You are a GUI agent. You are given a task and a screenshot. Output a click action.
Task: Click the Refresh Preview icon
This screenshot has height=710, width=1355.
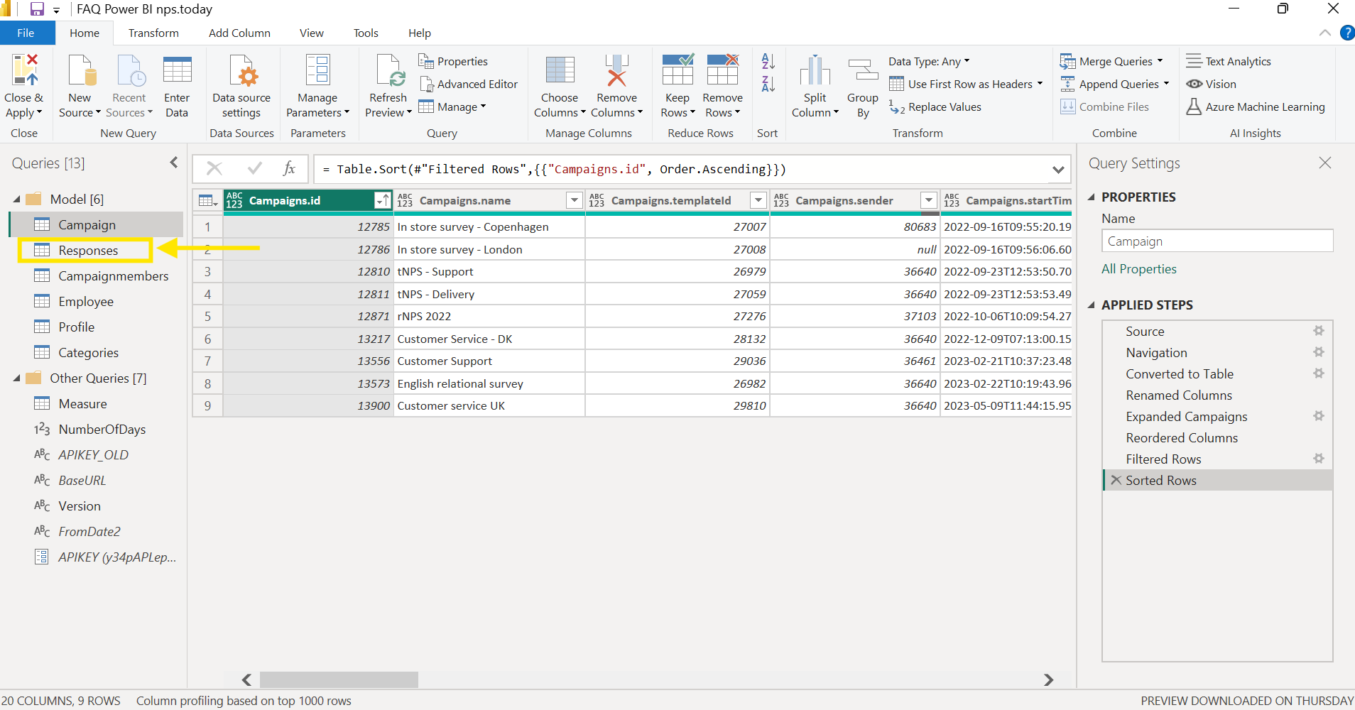tap(388, 71)
